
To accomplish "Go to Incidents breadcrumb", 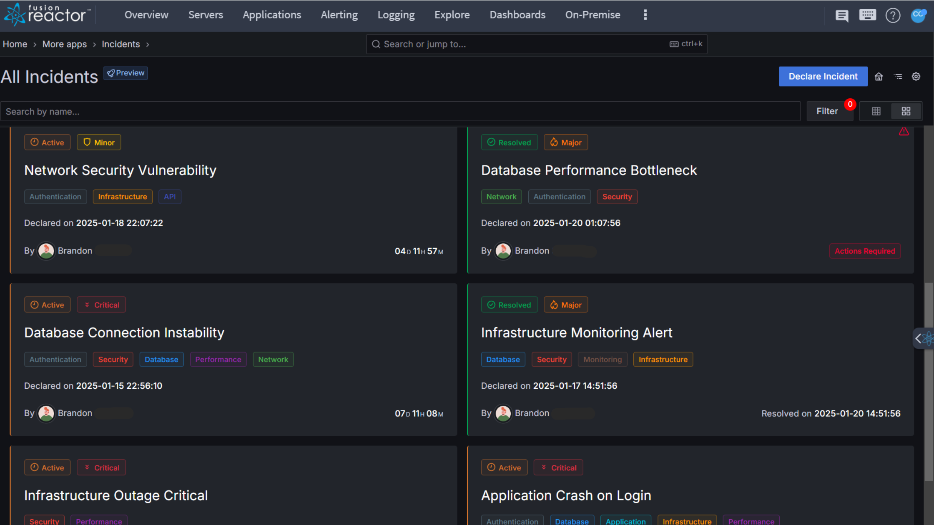I will (121, 44).
